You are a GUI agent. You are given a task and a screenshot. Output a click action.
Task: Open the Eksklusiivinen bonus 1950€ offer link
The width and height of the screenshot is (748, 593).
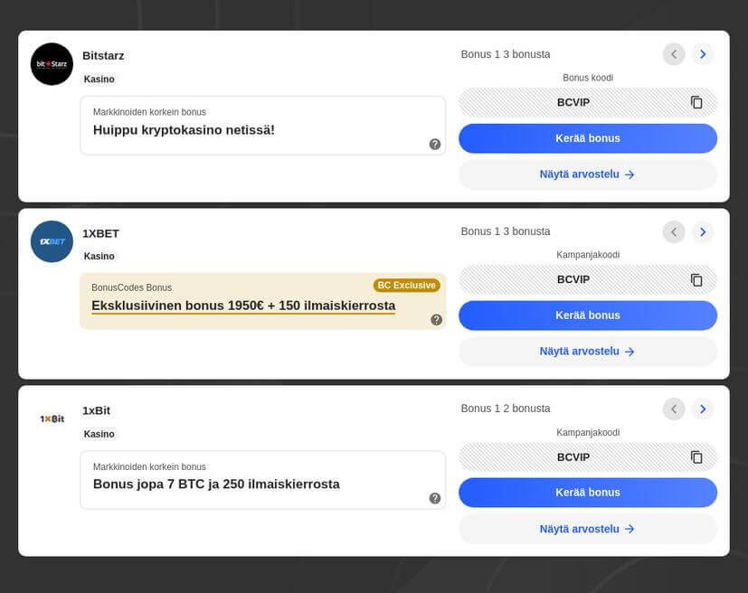point(243,306)
